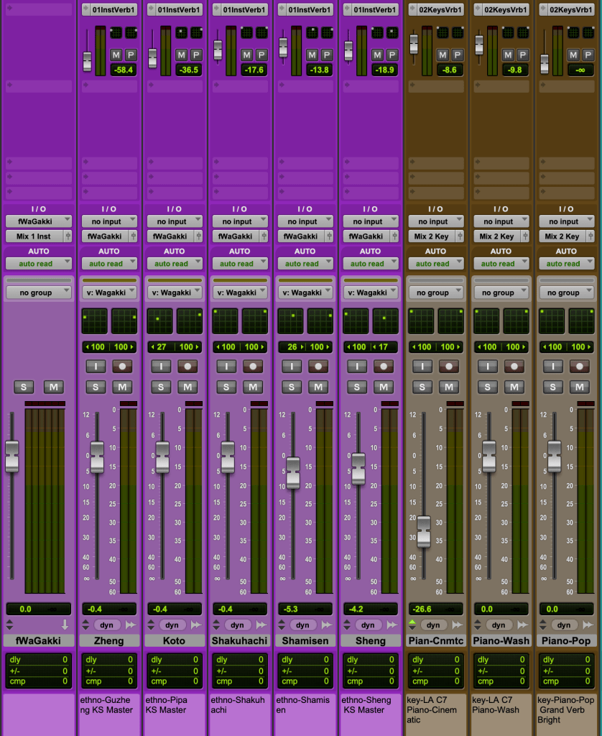602x736 pixels.
Task: Record-enable the Piano-Wash track
Action: click(x=514, y=366)
